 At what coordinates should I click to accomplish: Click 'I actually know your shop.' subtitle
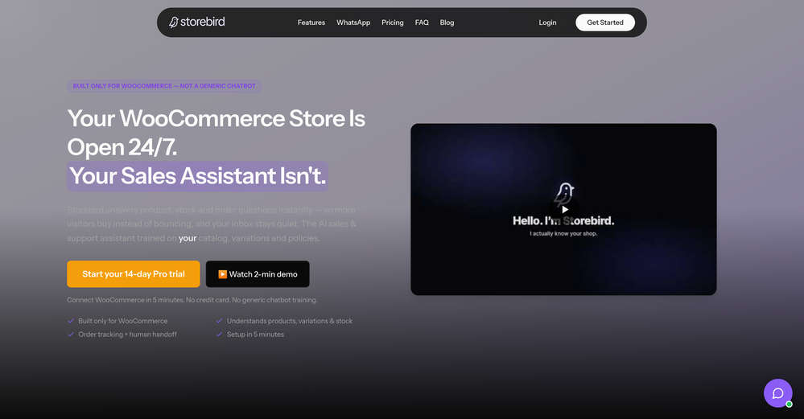coord(563,233)
